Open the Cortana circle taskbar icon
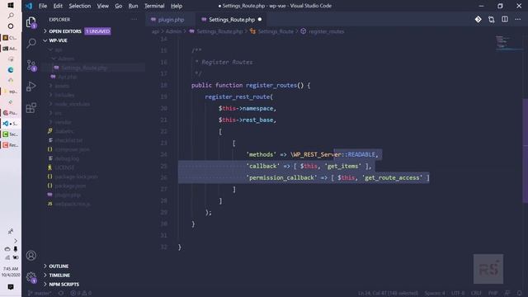528x297 pixels. click(11, 26)
